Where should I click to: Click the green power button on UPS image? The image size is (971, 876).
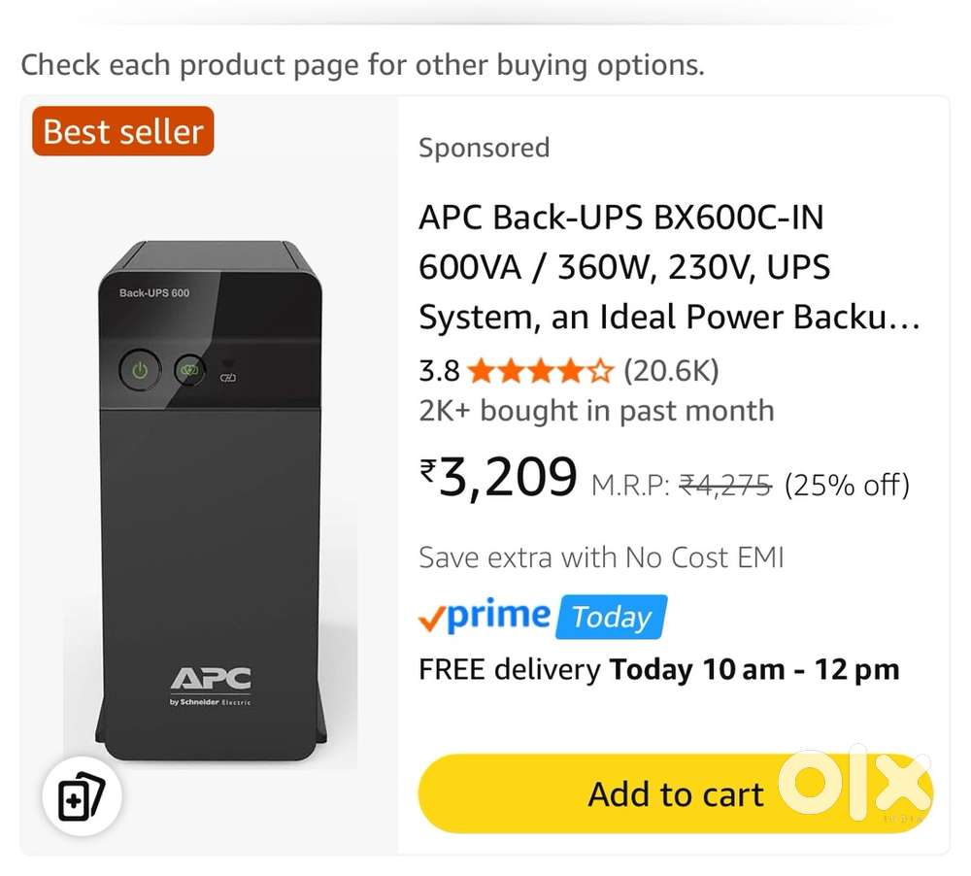(x=140, y=370)
